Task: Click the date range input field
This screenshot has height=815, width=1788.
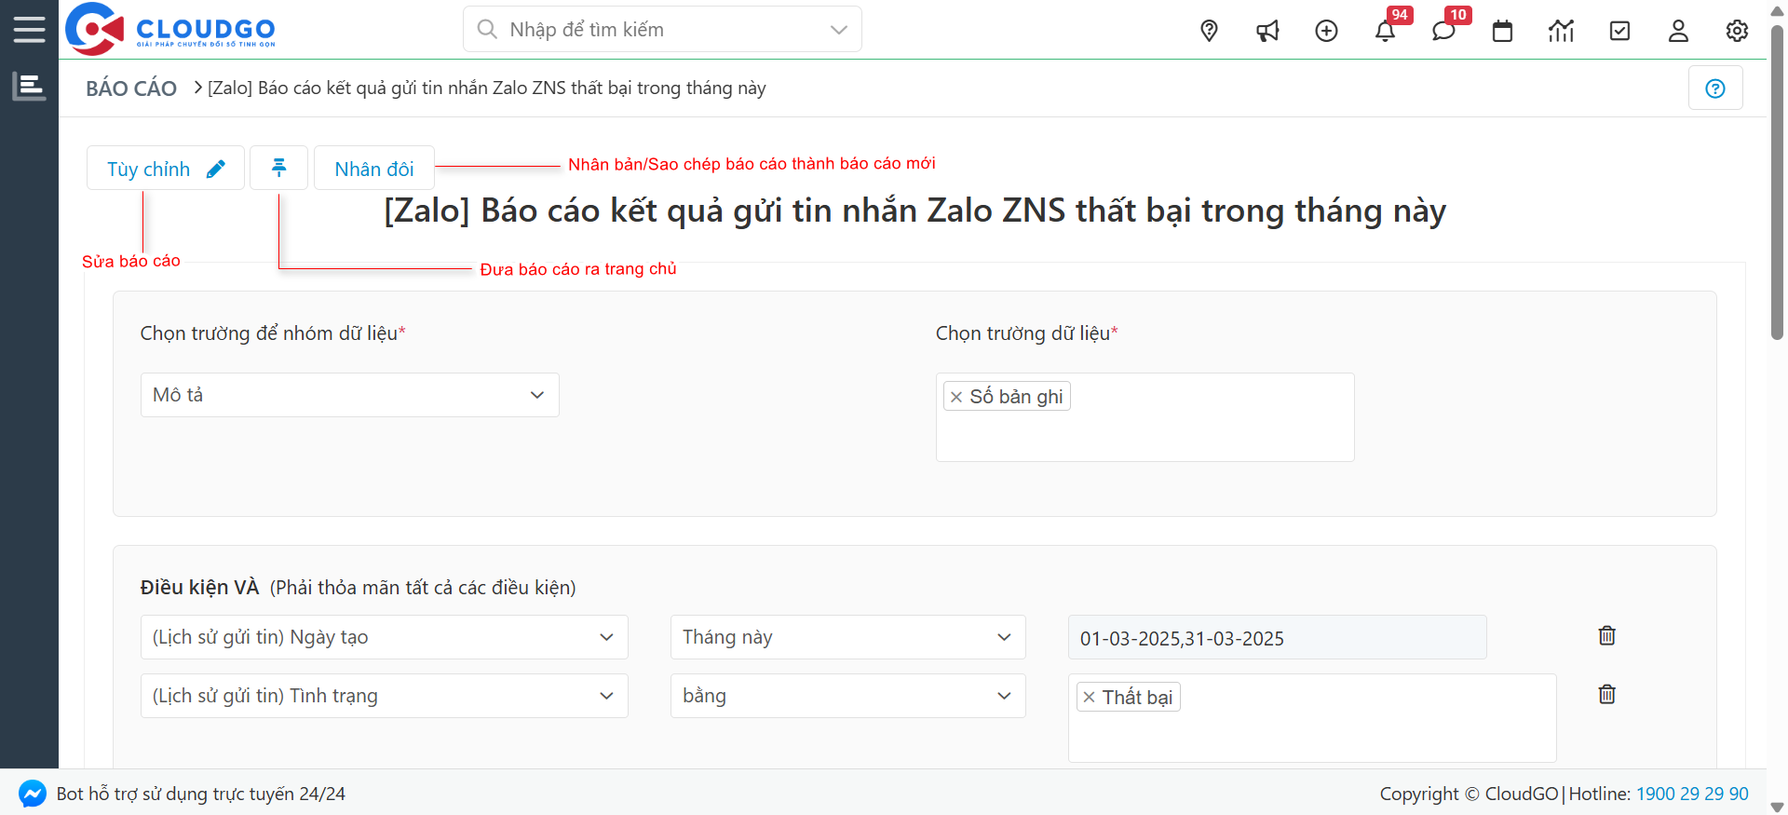Action: click(x=1276, y=638)
